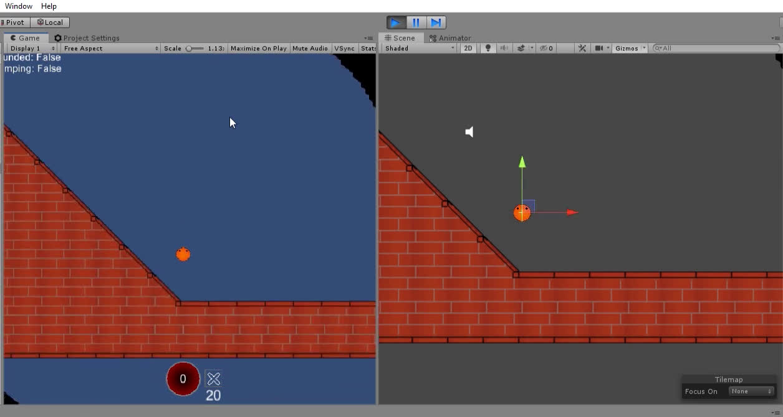Screen dimensions: 783x417
Task: Click the scene effects layers icon
Action: [521, 48]
